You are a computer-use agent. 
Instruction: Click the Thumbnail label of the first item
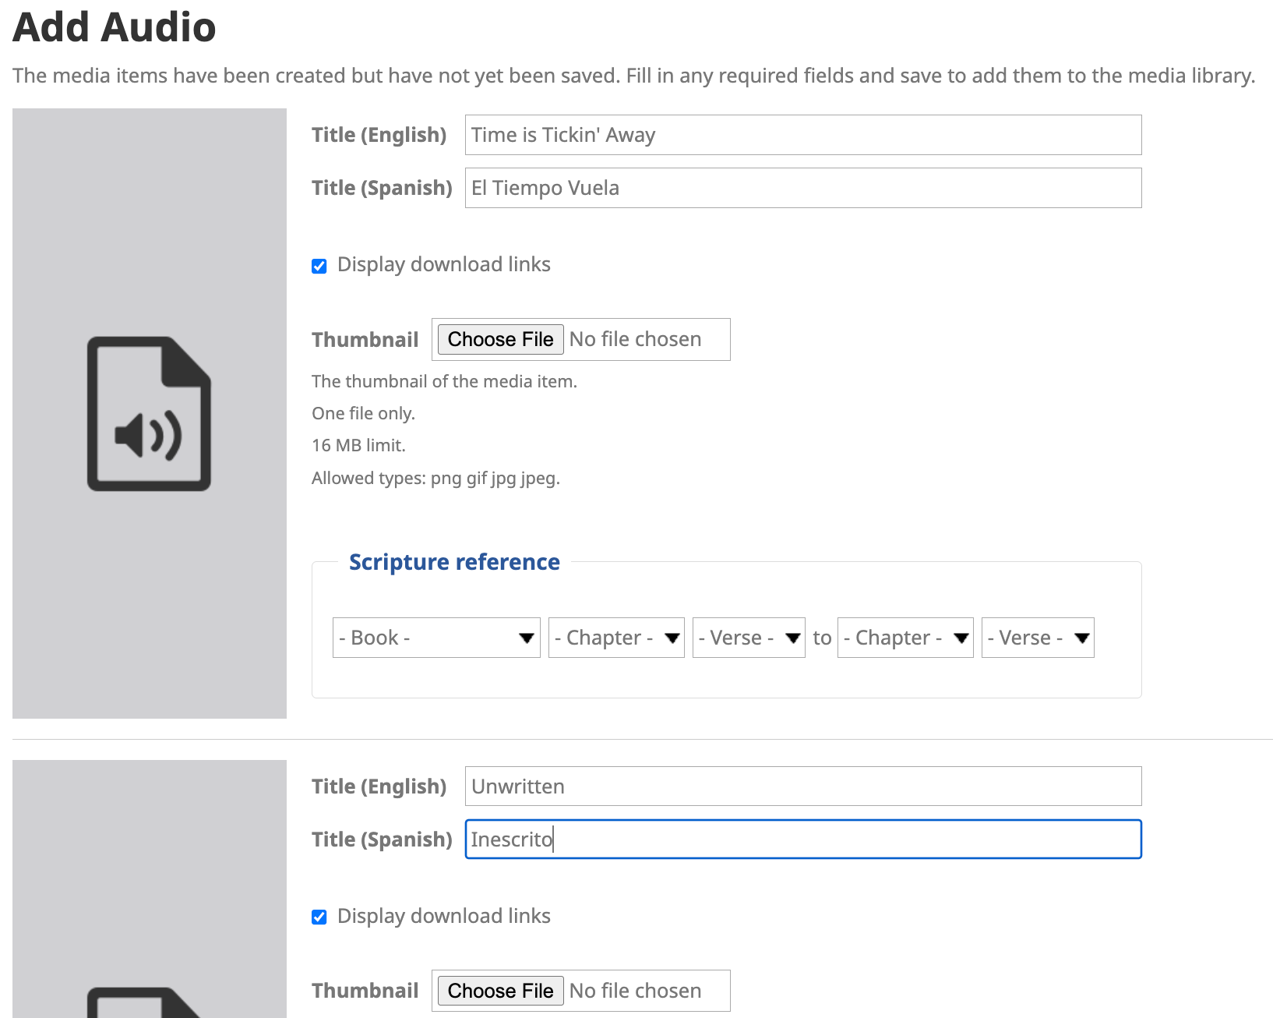[365, 340]
